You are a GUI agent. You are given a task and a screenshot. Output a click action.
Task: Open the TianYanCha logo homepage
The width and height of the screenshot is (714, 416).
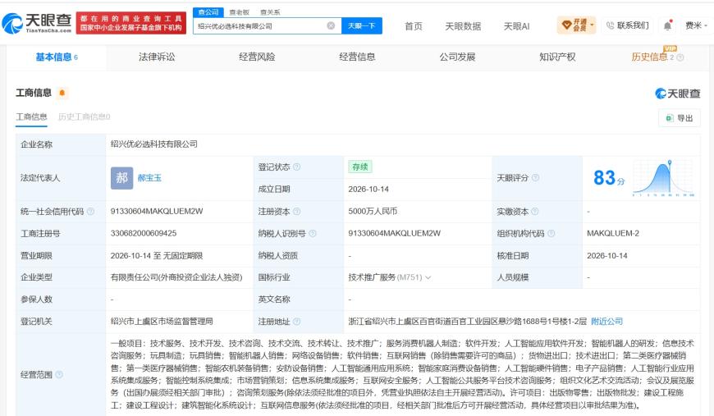click(x=37, y=23)
